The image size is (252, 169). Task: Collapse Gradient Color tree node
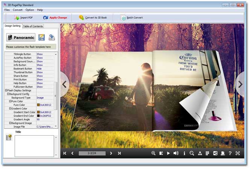tap(10, 109)
